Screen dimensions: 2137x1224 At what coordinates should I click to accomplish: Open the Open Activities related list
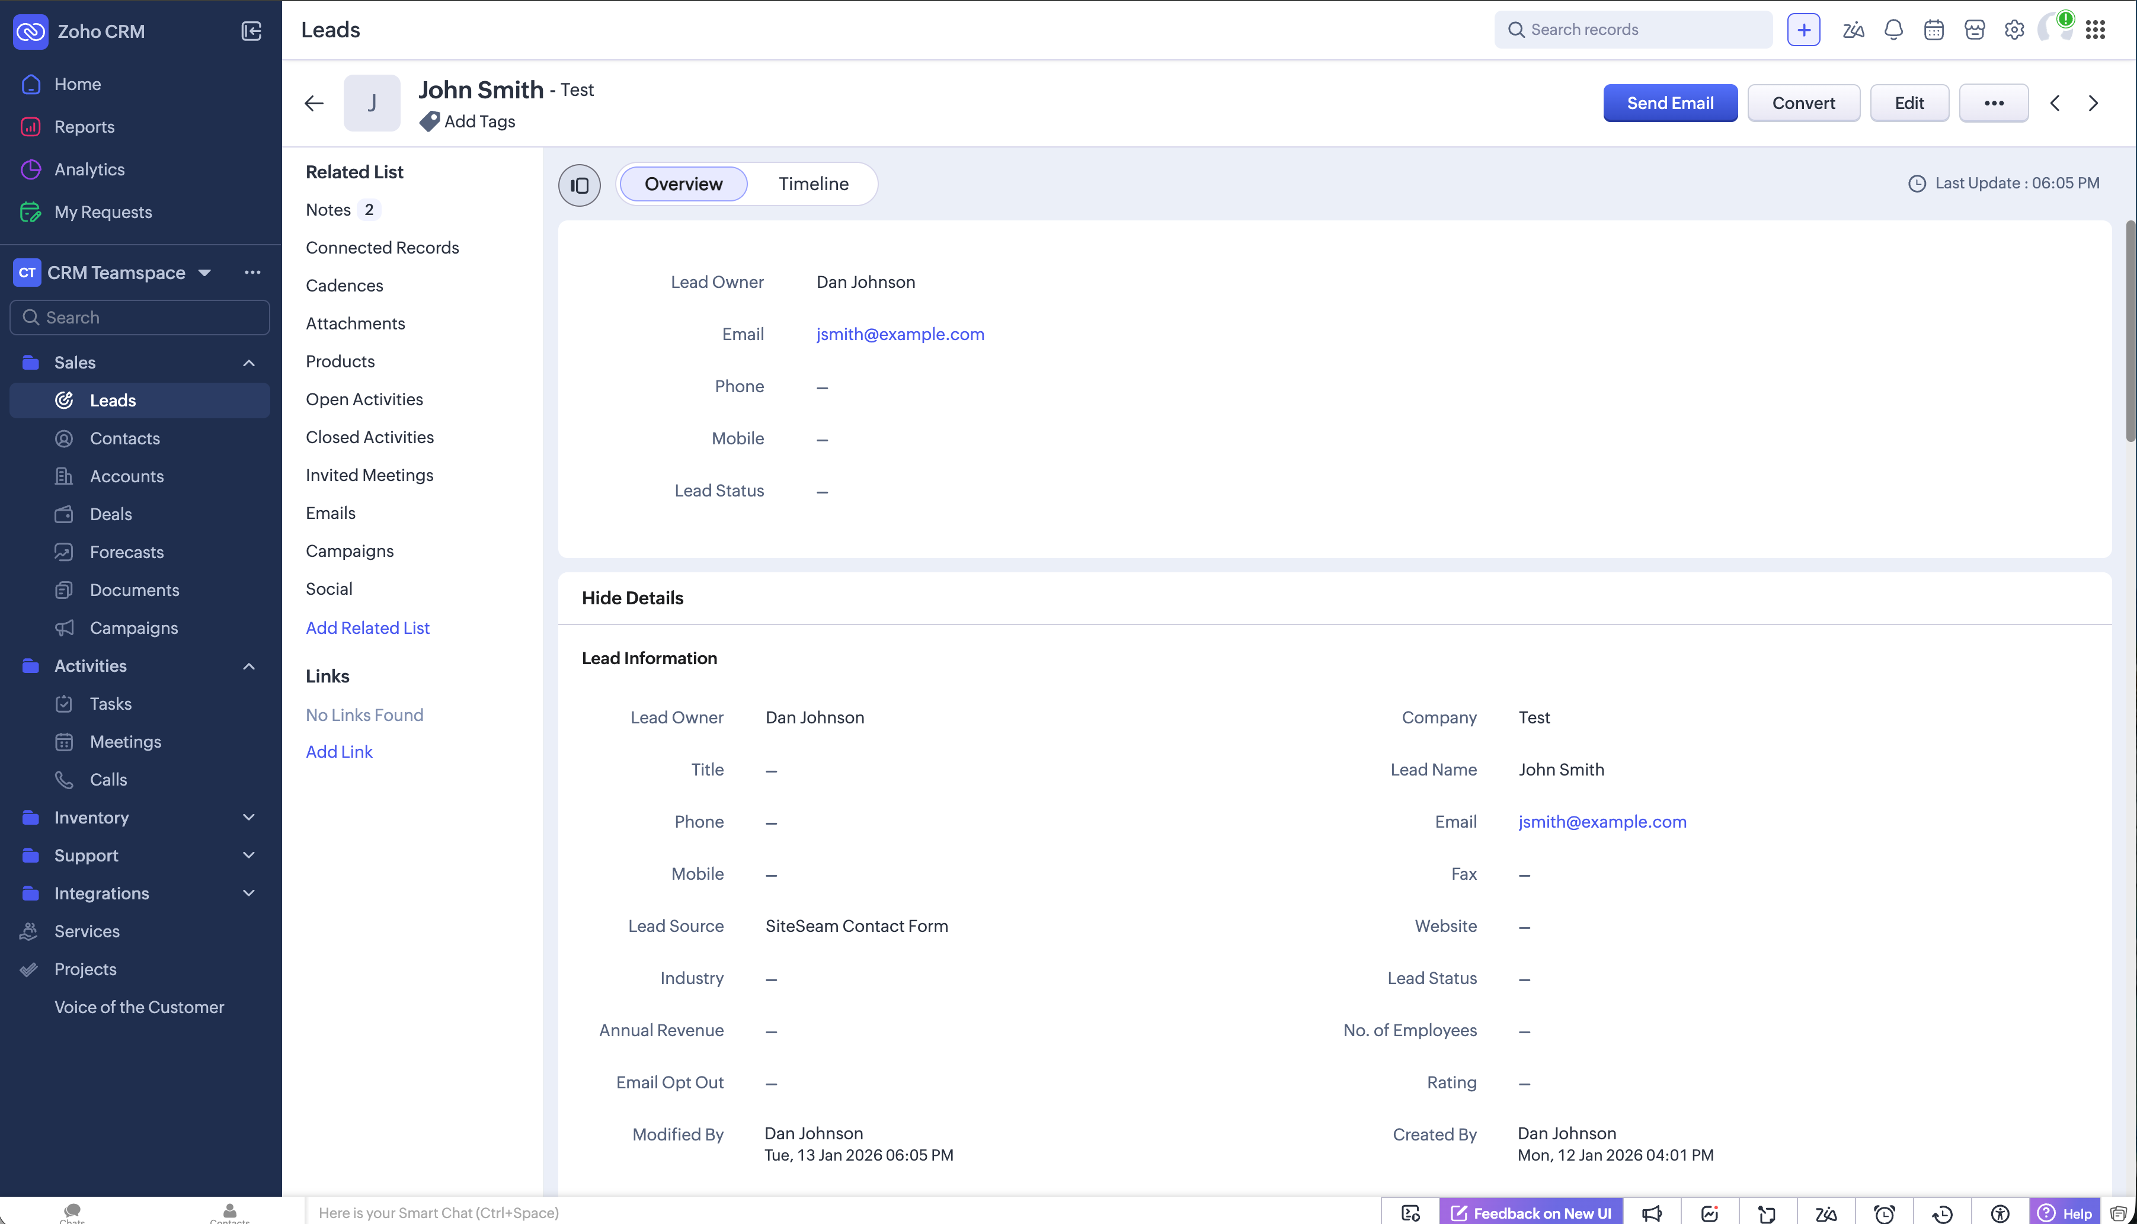click(364, 399)
